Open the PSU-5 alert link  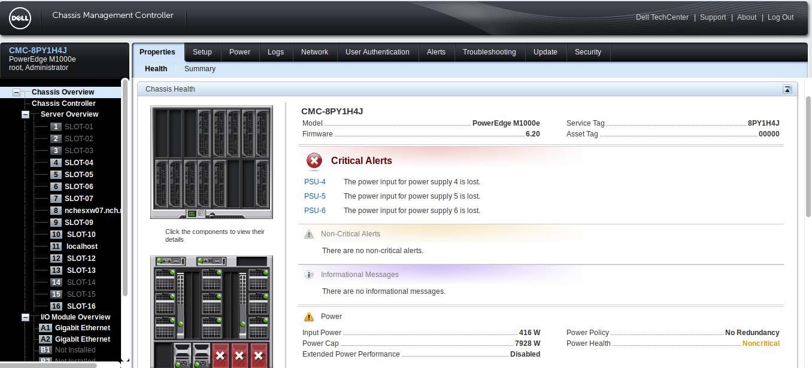click(x=315, y=196)
